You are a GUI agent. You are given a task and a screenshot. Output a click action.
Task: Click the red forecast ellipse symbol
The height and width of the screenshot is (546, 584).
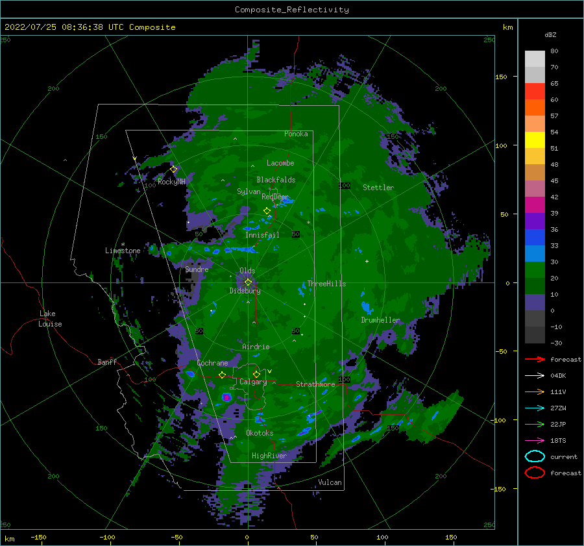535,473
